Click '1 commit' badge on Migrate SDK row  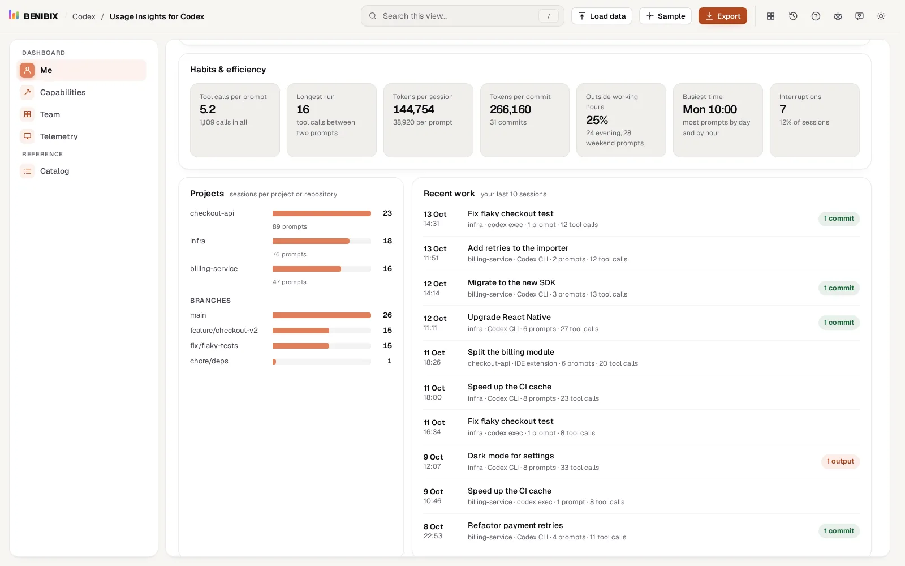(839, 288)
